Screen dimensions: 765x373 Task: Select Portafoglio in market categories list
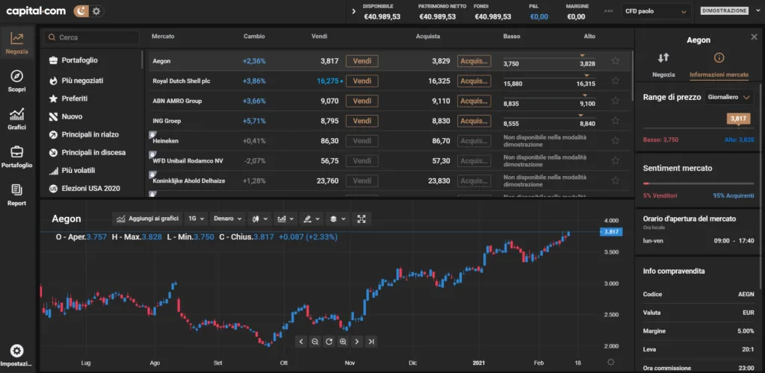click(x=79, y=60)
